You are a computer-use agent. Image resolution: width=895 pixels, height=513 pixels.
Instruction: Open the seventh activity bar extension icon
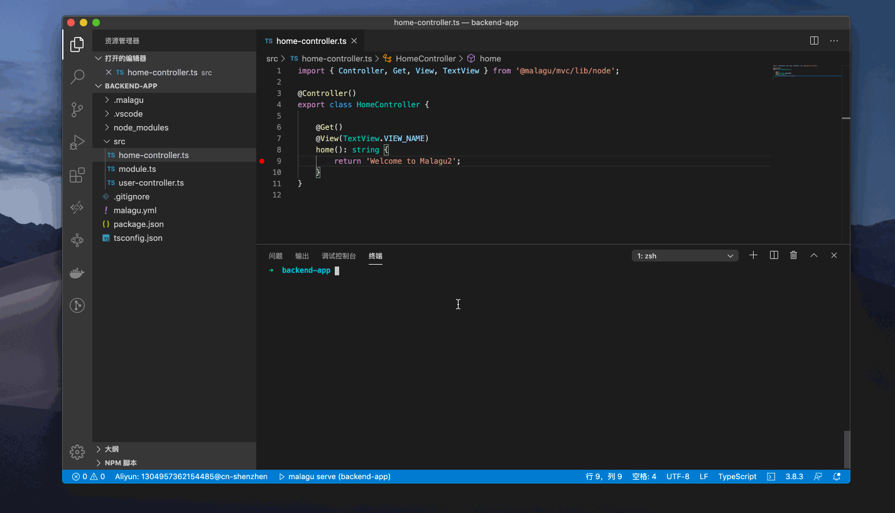(x=77, y=240)
